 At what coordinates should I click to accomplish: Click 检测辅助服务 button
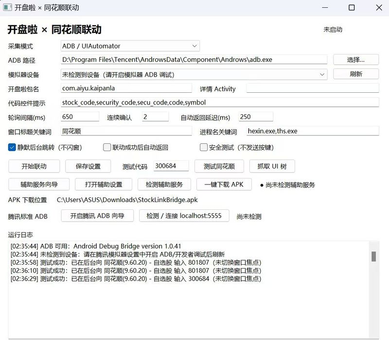point(164,185)
